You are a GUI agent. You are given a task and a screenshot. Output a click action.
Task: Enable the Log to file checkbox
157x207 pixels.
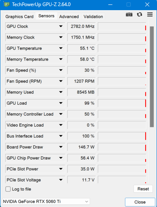tap(8, 189)
